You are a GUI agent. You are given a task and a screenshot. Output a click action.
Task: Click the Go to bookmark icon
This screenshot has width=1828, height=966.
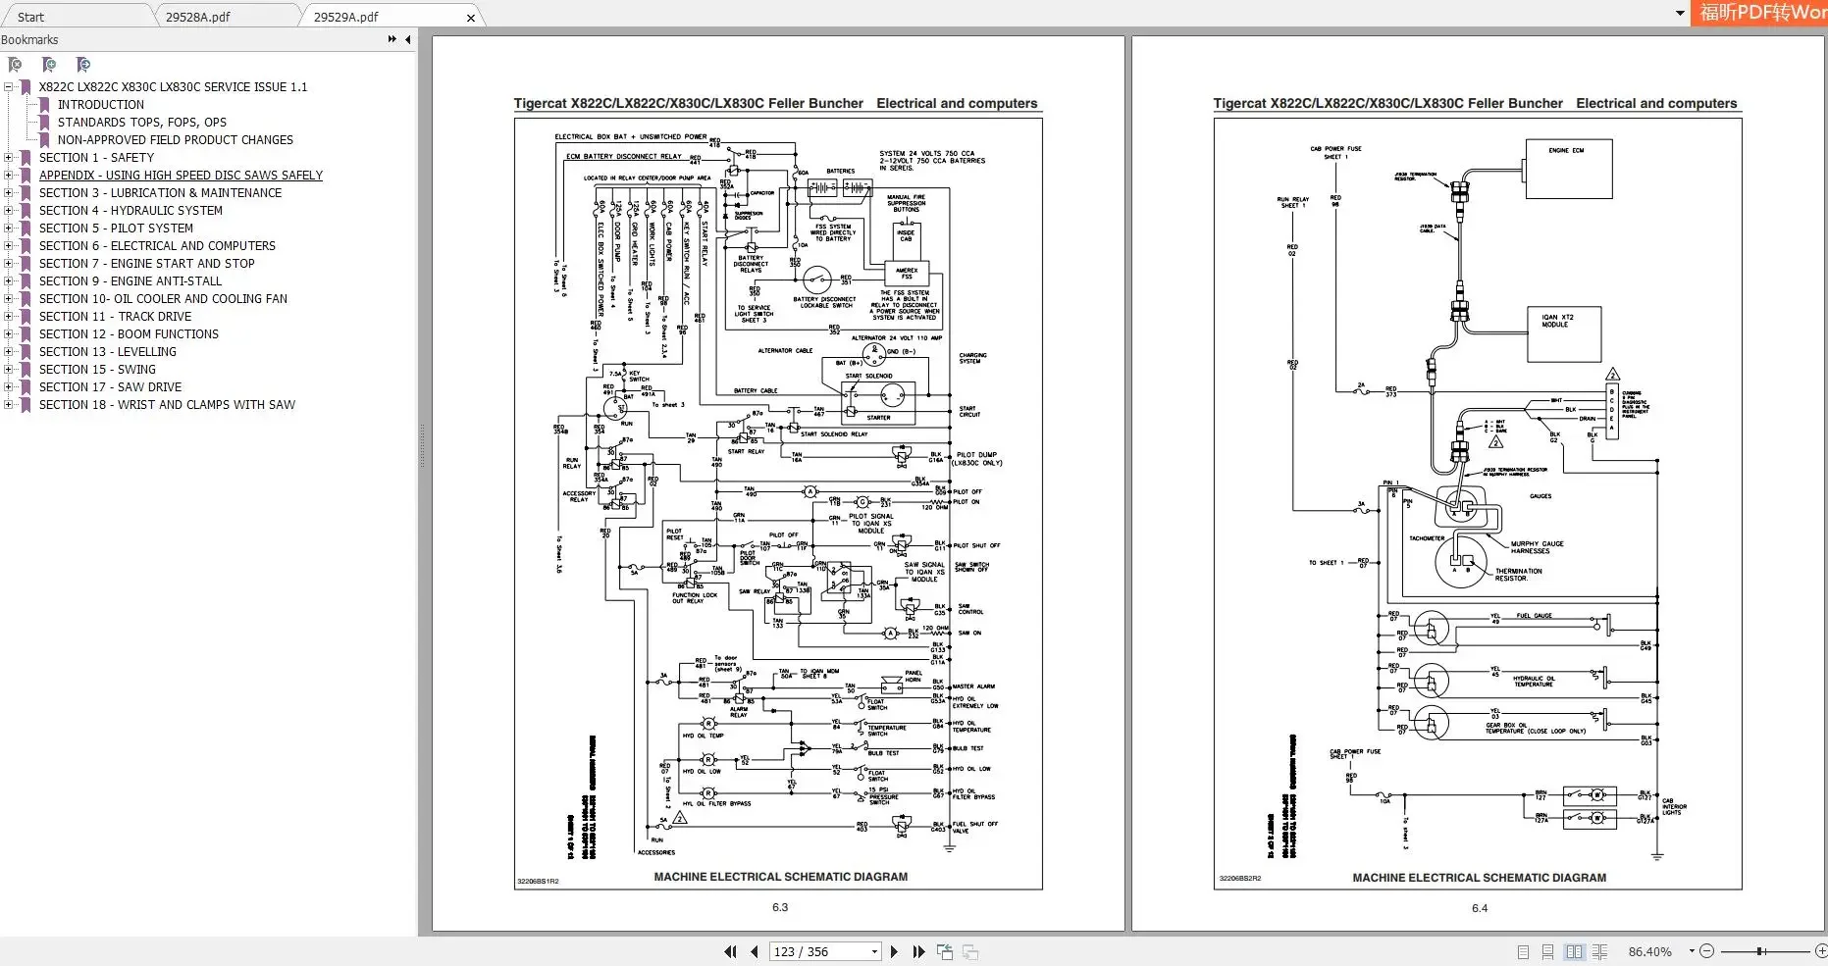[x=83, y=65]
